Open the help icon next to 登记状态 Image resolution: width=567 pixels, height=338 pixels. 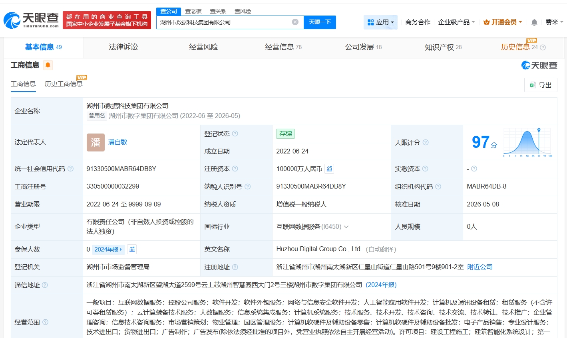(x=235, y=134)
